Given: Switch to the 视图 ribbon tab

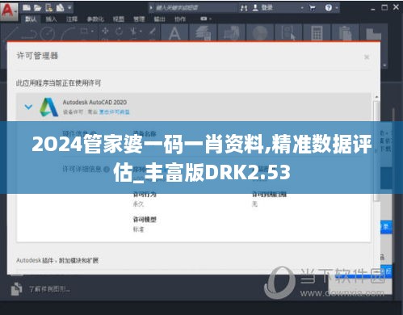Looking at the screenshot, I should click(119, 19).
